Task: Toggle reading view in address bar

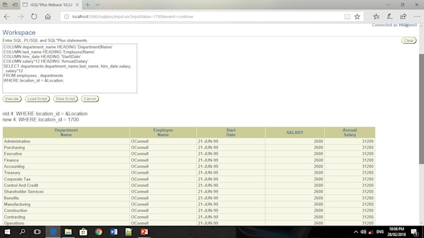Action: coord(347,16)
